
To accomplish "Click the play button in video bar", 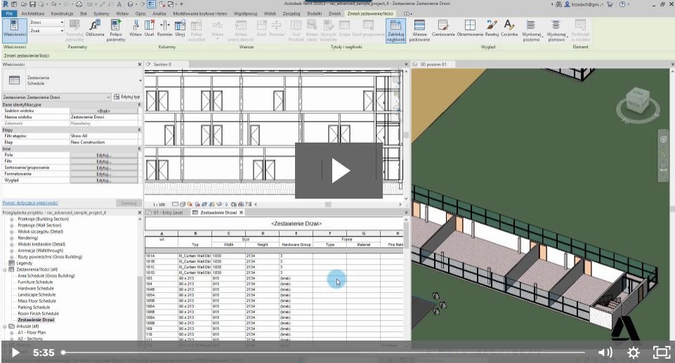I will 15,352.
